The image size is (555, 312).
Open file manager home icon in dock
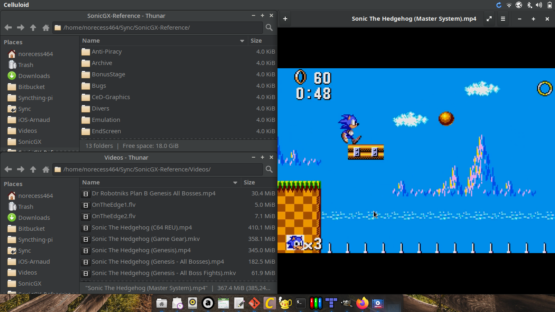click(x=162, y=303)
